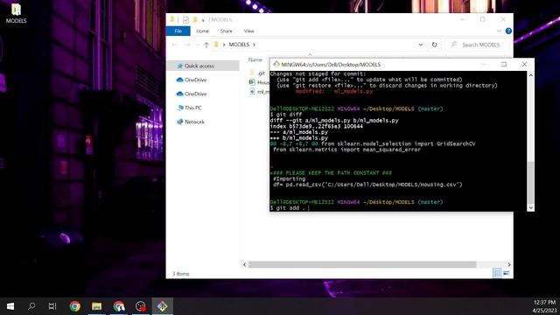The width and height of the screenshot is (560, 315).
Task: Select Quick access in navigation pane
Action: coord(203,66)
